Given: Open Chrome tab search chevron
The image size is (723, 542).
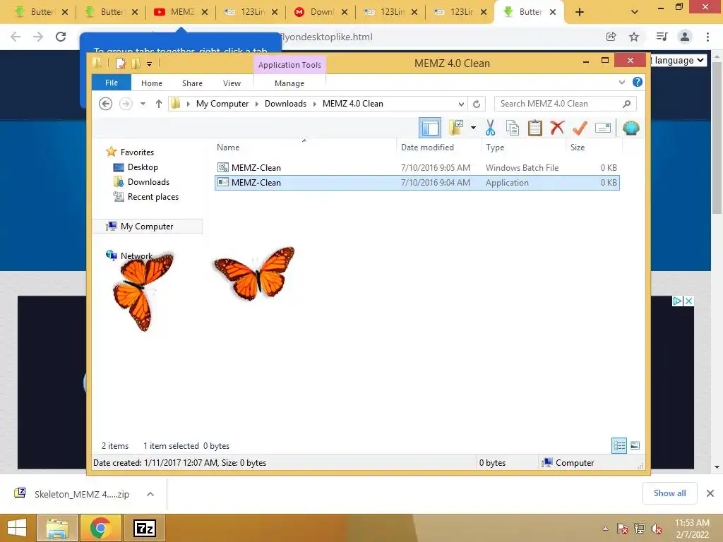Looking at the screenshot, I should [x=635, y=12].
